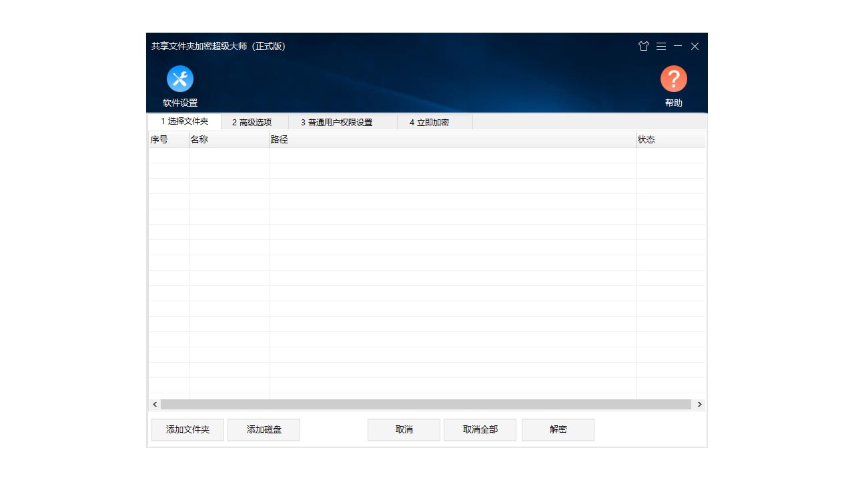This screenshot has width=854, height=480.
Task: Switch to the 1 选择文件夹 tab
Action: 185,121
